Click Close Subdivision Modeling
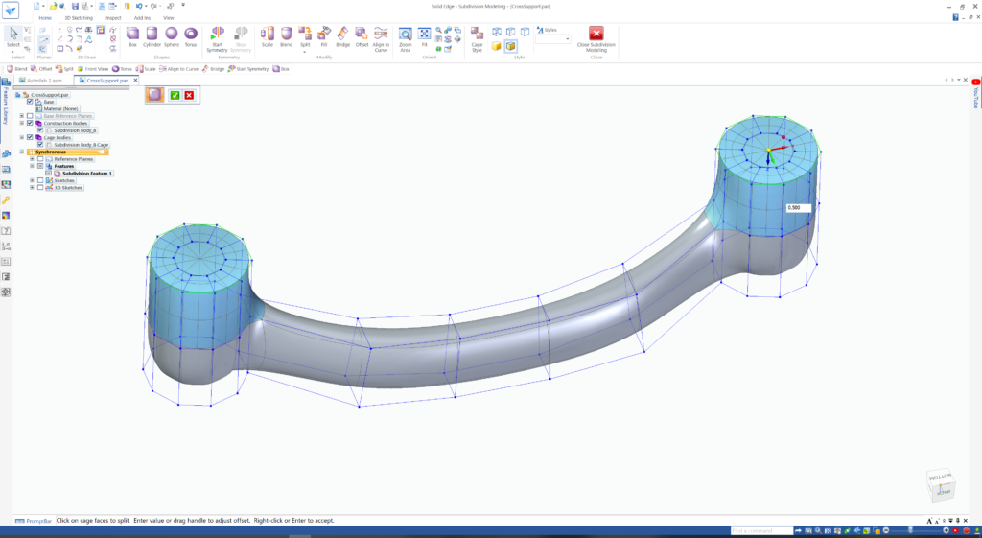 point(596,38)
